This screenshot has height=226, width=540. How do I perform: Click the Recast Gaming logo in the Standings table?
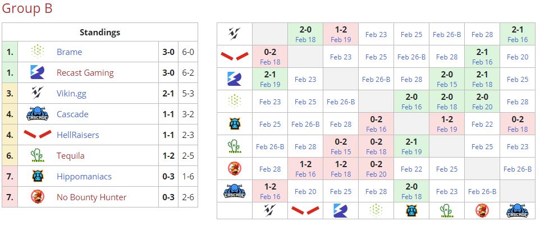click(37, 72)
